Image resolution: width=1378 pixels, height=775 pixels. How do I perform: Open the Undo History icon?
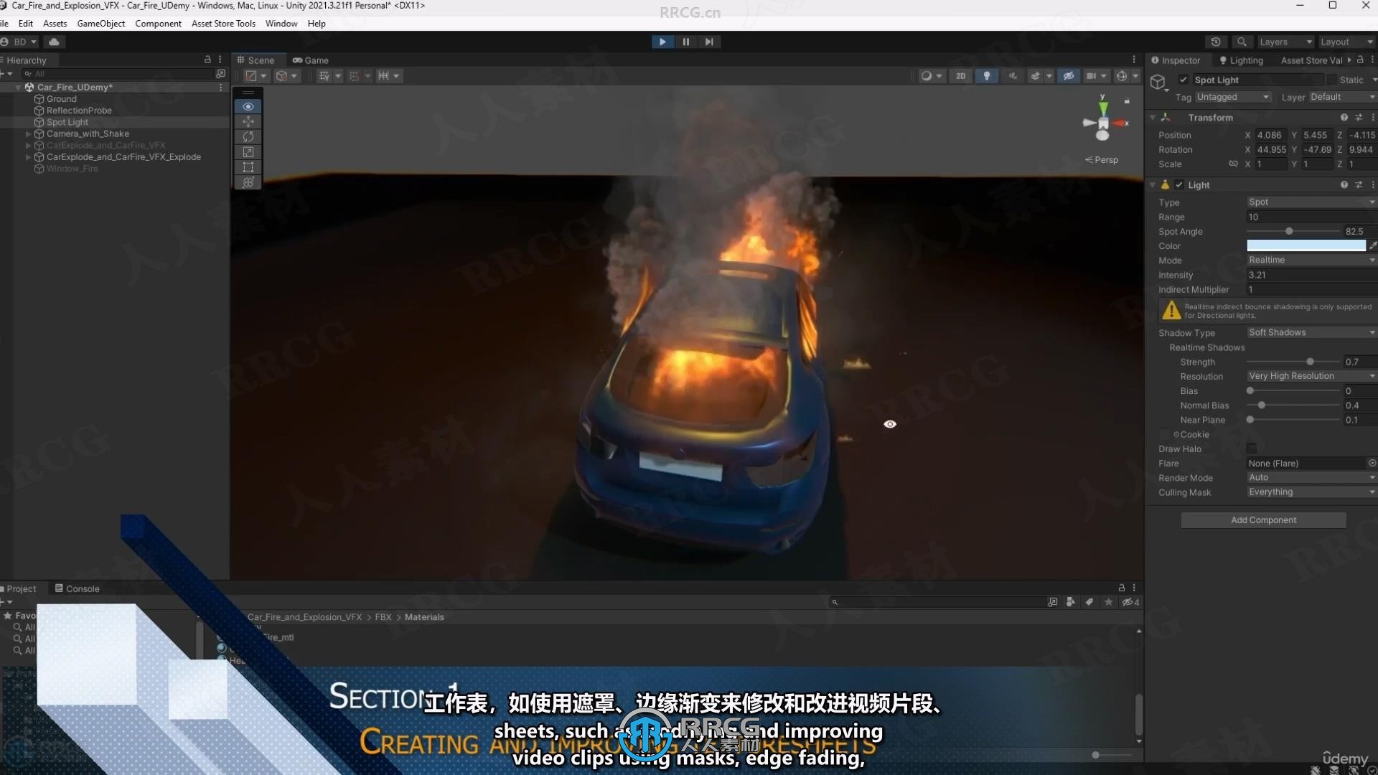coord(1216,42)
